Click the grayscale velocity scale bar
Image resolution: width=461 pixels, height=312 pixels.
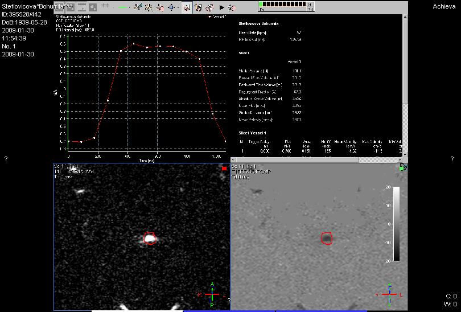point(396,224)
